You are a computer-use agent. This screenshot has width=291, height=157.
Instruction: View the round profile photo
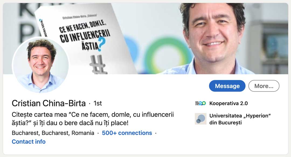[x=40, y=65]
